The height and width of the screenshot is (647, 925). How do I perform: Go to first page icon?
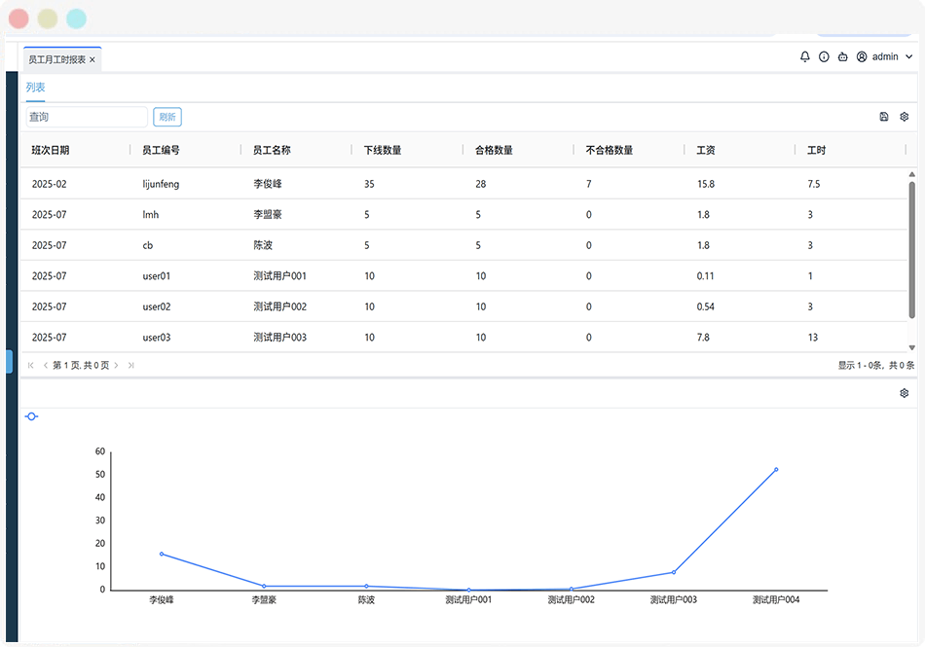(x=31, y=366)
